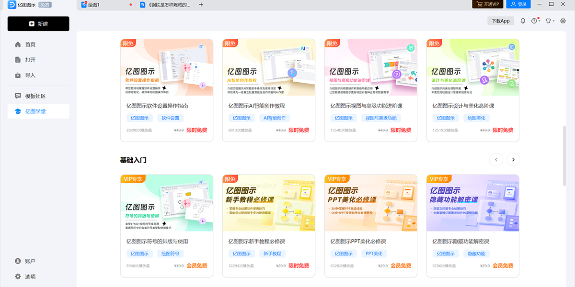The width and height of the screenshot is (575, 287).
Task: Show previous courses with left arrow in 基础入门
Action: tap(496, 160)
